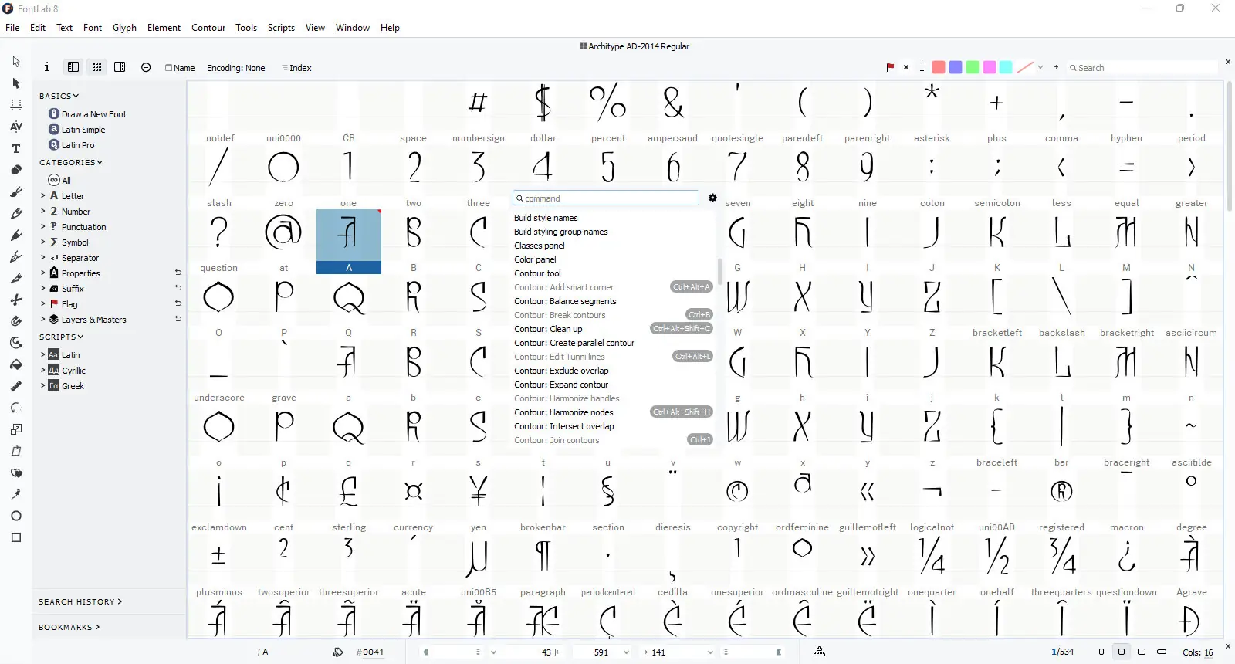Screen dimensions: 1235x664
Task: Select the Ruler measure tool
Action: [x=16, y=386]
